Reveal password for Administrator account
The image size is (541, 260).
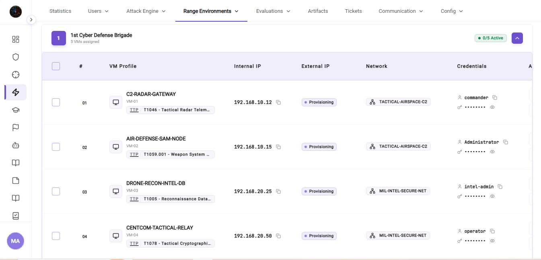pos(492,152)
